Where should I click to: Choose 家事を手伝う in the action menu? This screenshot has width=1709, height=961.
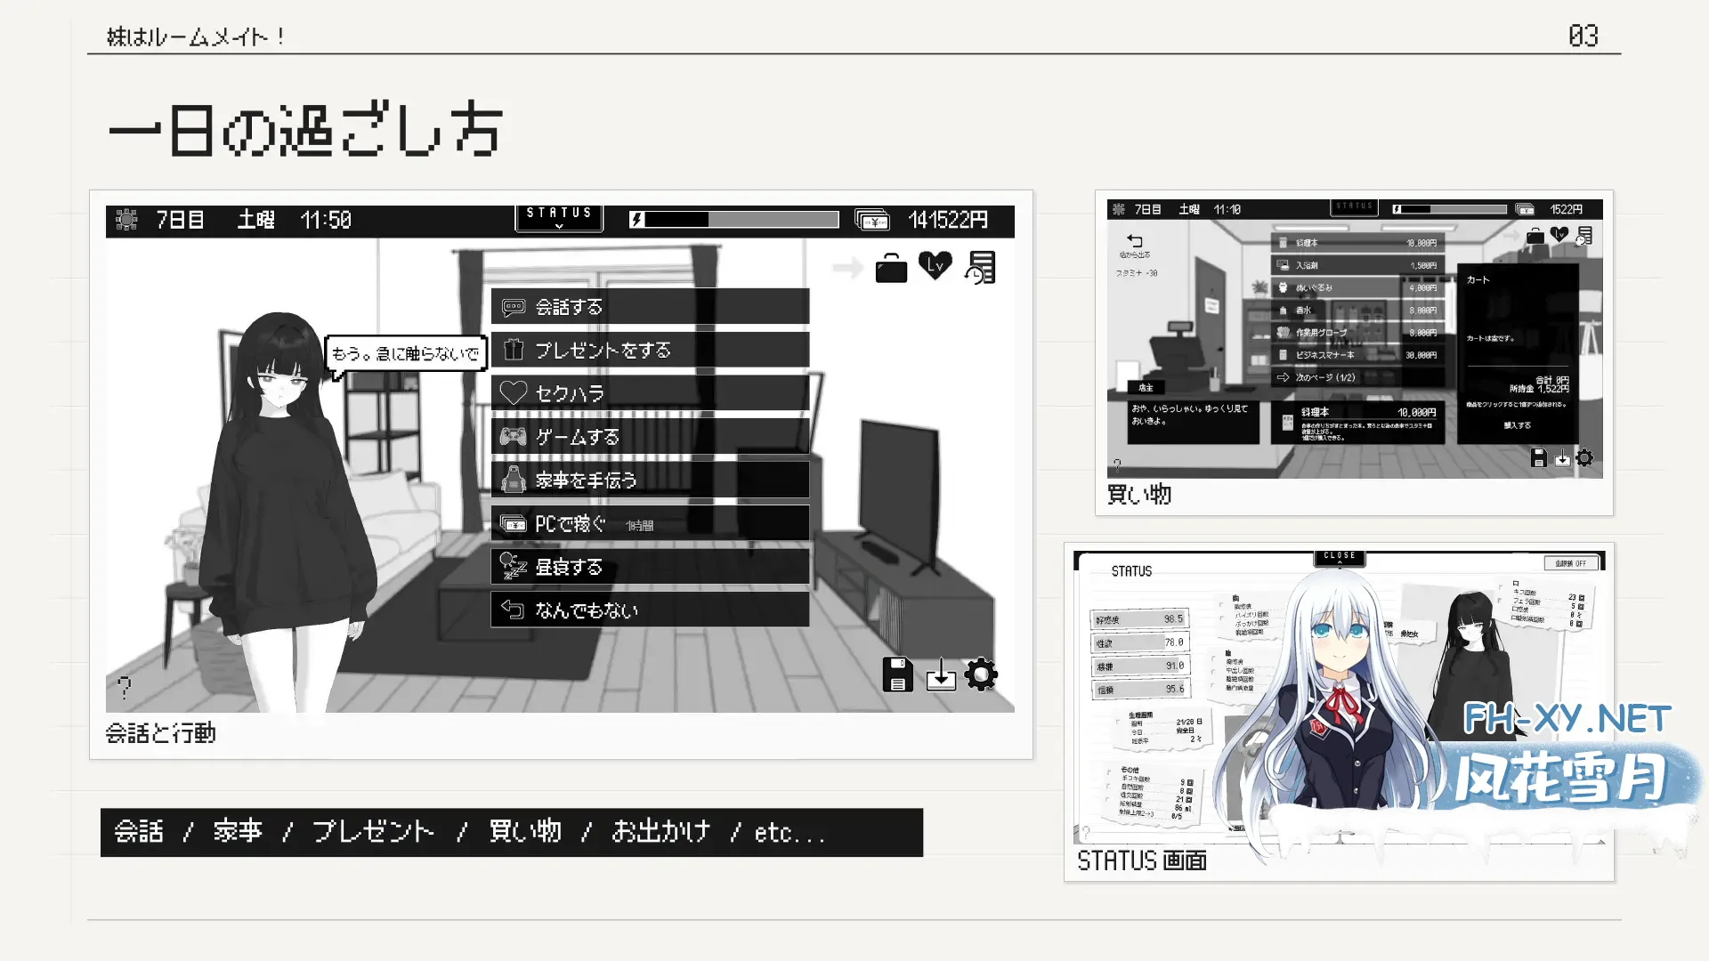(x=650, y=480)
